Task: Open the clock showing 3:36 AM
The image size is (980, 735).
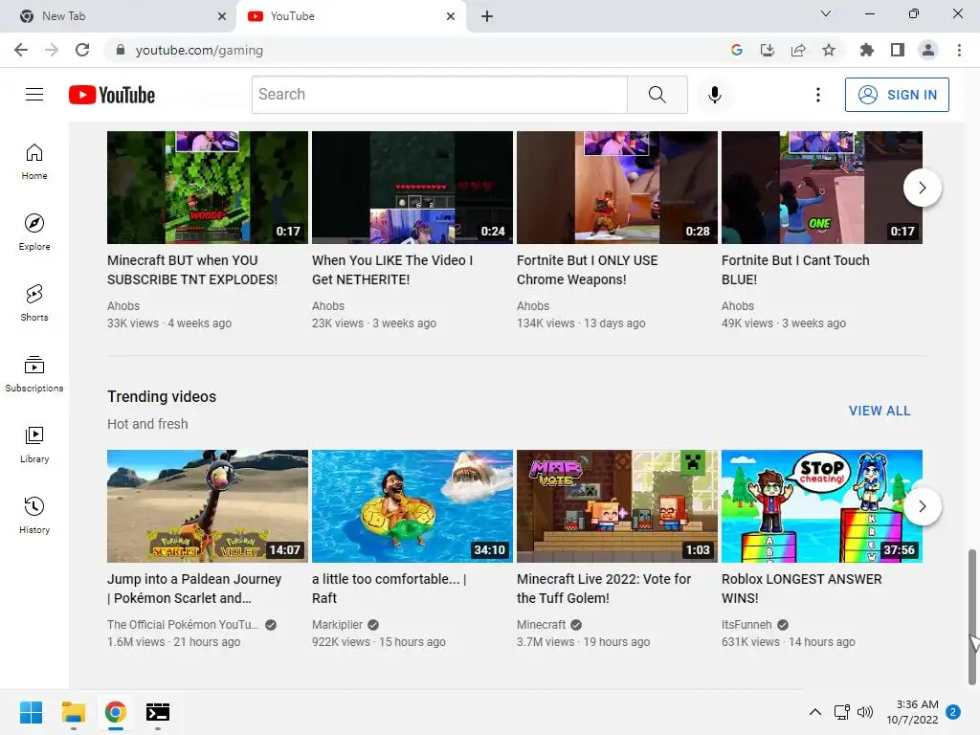Action: 912,712
